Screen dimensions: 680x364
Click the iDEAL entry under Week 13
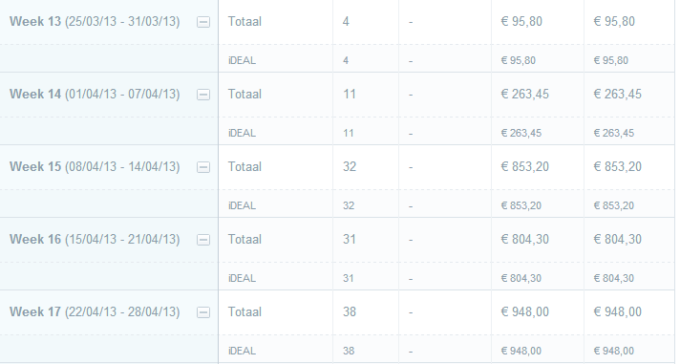tap(242, 60)
